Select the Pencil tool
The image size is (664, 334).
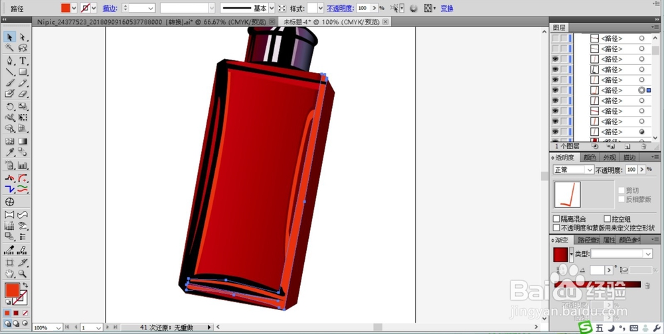[23, 83]
